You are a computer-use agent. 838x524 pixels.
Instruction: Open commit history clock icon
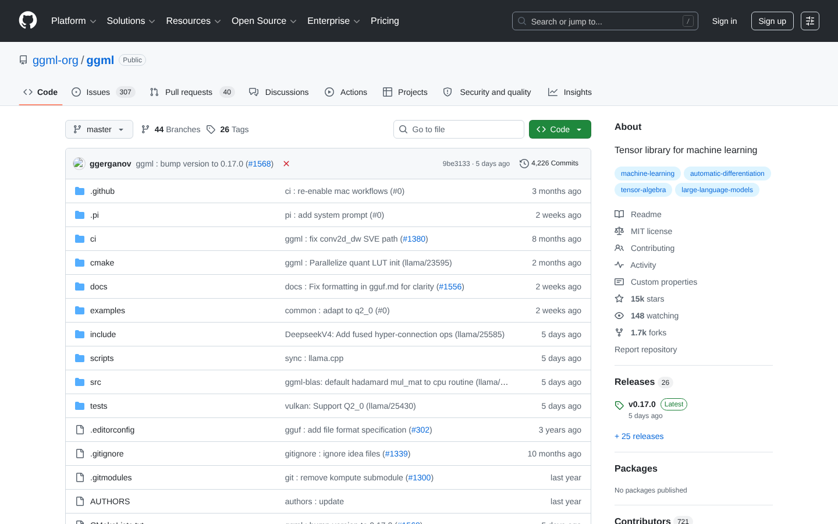pos(524,164)
